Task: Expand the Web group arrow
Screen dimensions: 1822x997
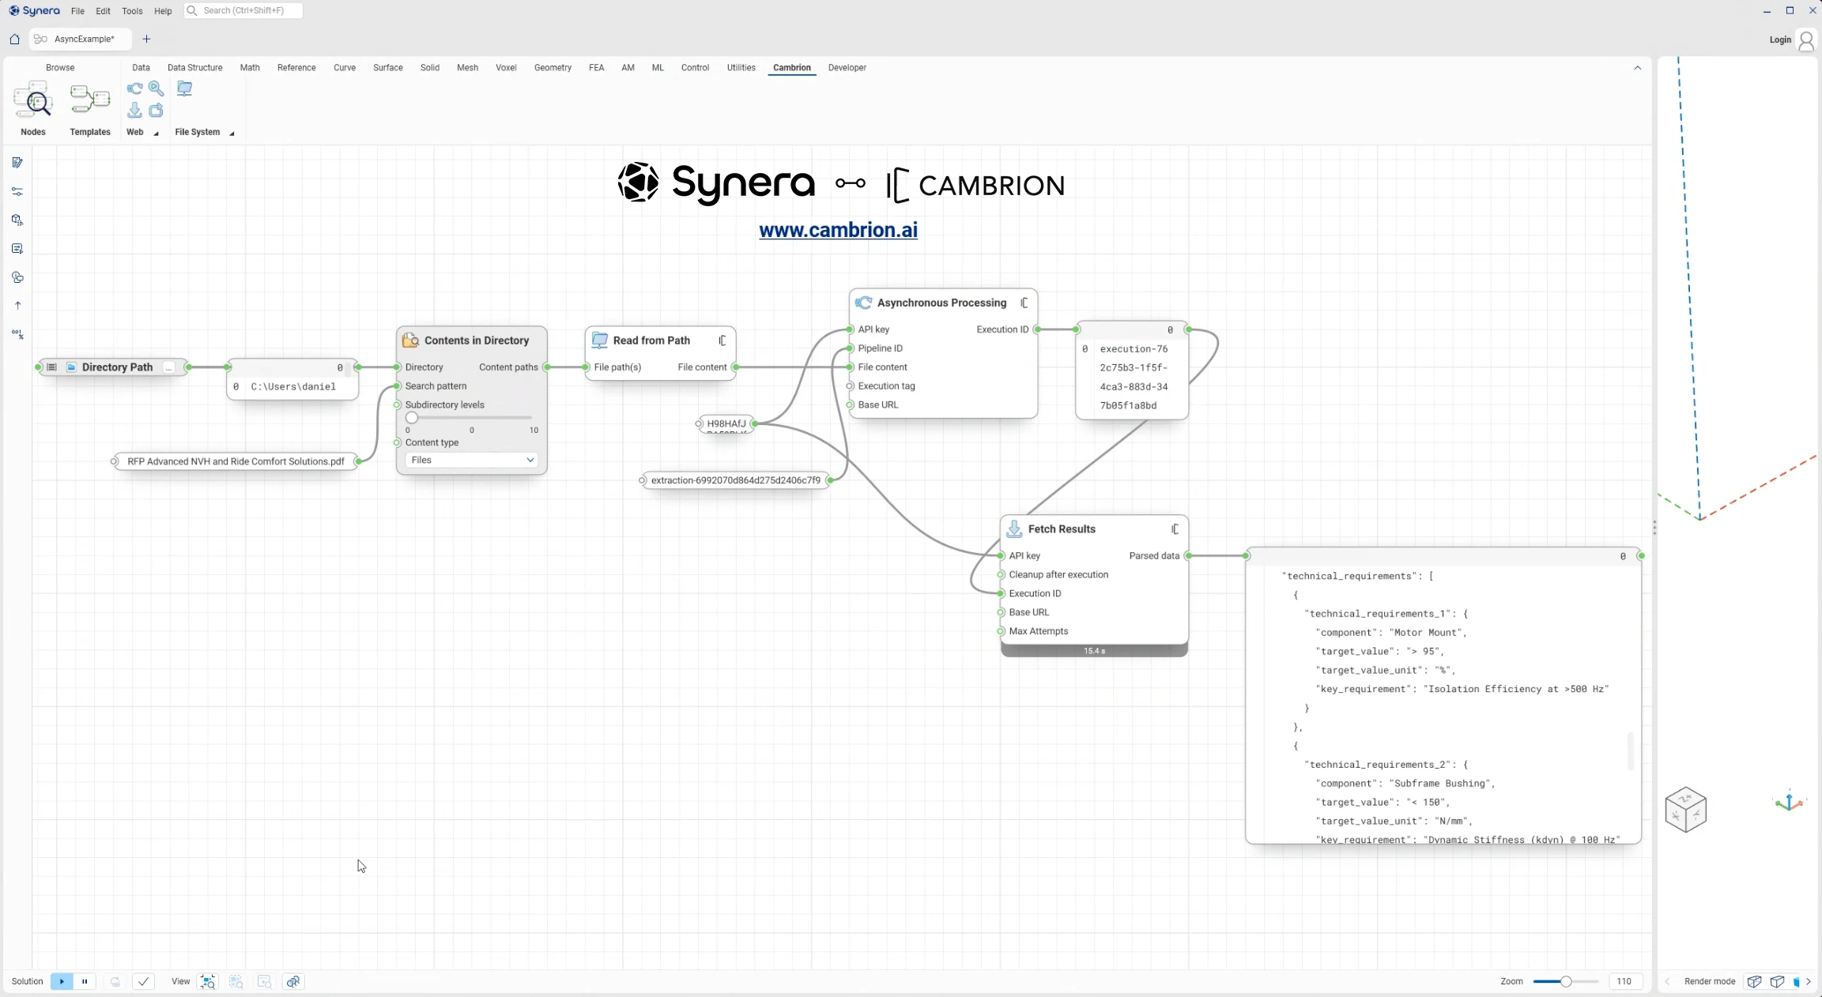Action: click(x=156, y=134)
